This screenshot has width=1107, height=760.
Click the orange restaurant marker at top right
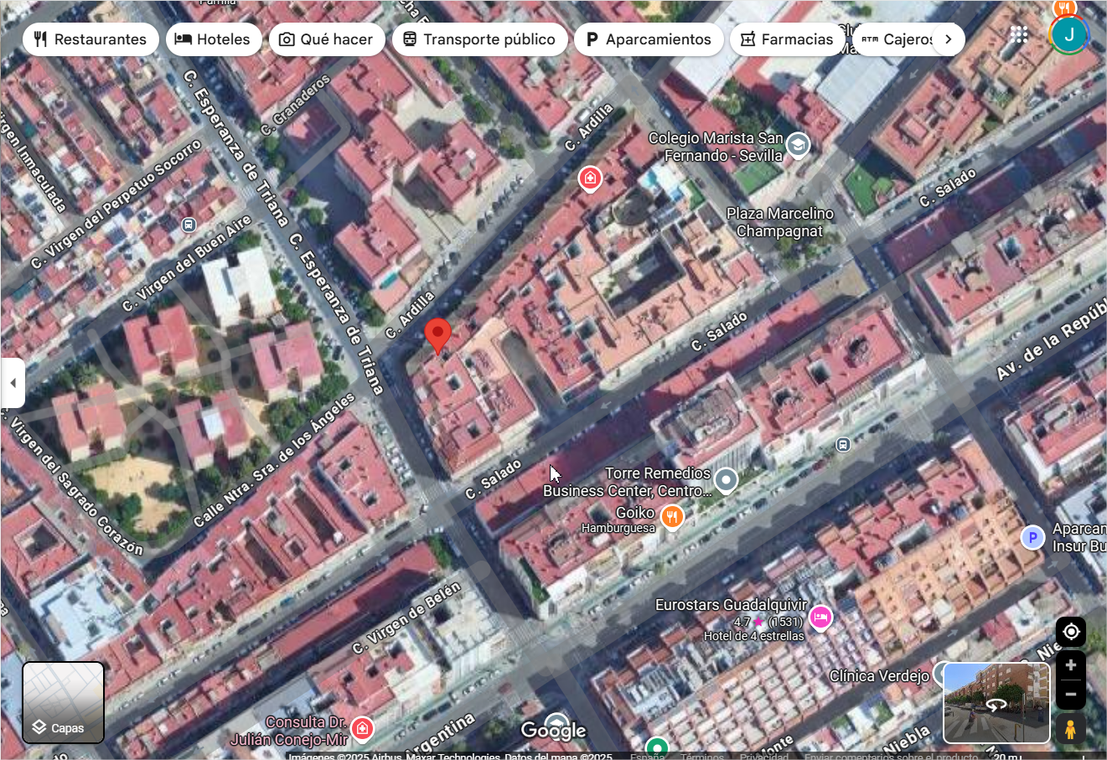coord(1063,8)
